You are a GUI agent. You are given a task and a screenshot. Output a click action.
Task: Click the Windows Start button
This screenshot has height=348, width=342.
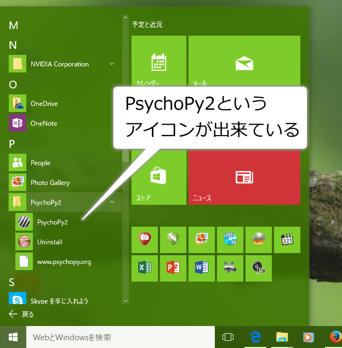[13, 337]
